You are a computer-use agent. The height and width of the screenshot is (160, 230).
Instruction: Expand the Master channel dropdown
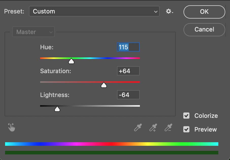pyautogui.click(x=34, y=32)
